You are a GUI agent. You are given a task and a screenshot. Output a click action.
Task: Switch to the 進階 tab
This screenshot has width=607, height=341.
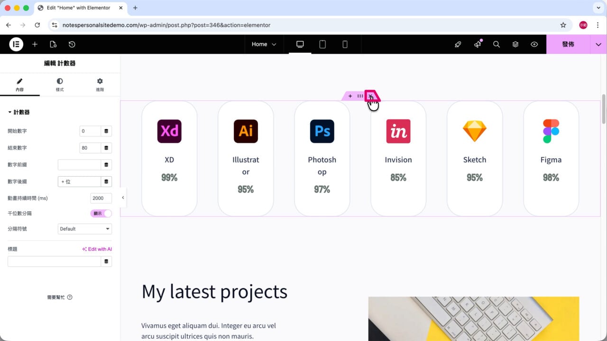click(x=100, y=85)
